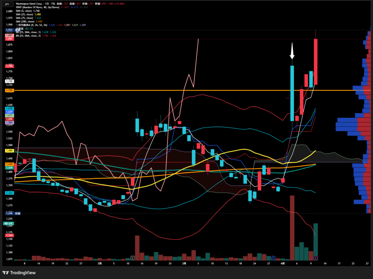
Task: Click the JPY currency selector button
Action: coord(7,4)
